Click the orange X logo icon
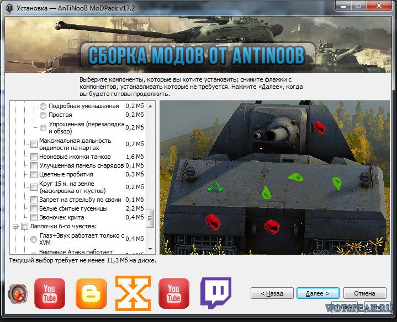The height and width of the screenshot is (322, 397). [x=133, y=292]
